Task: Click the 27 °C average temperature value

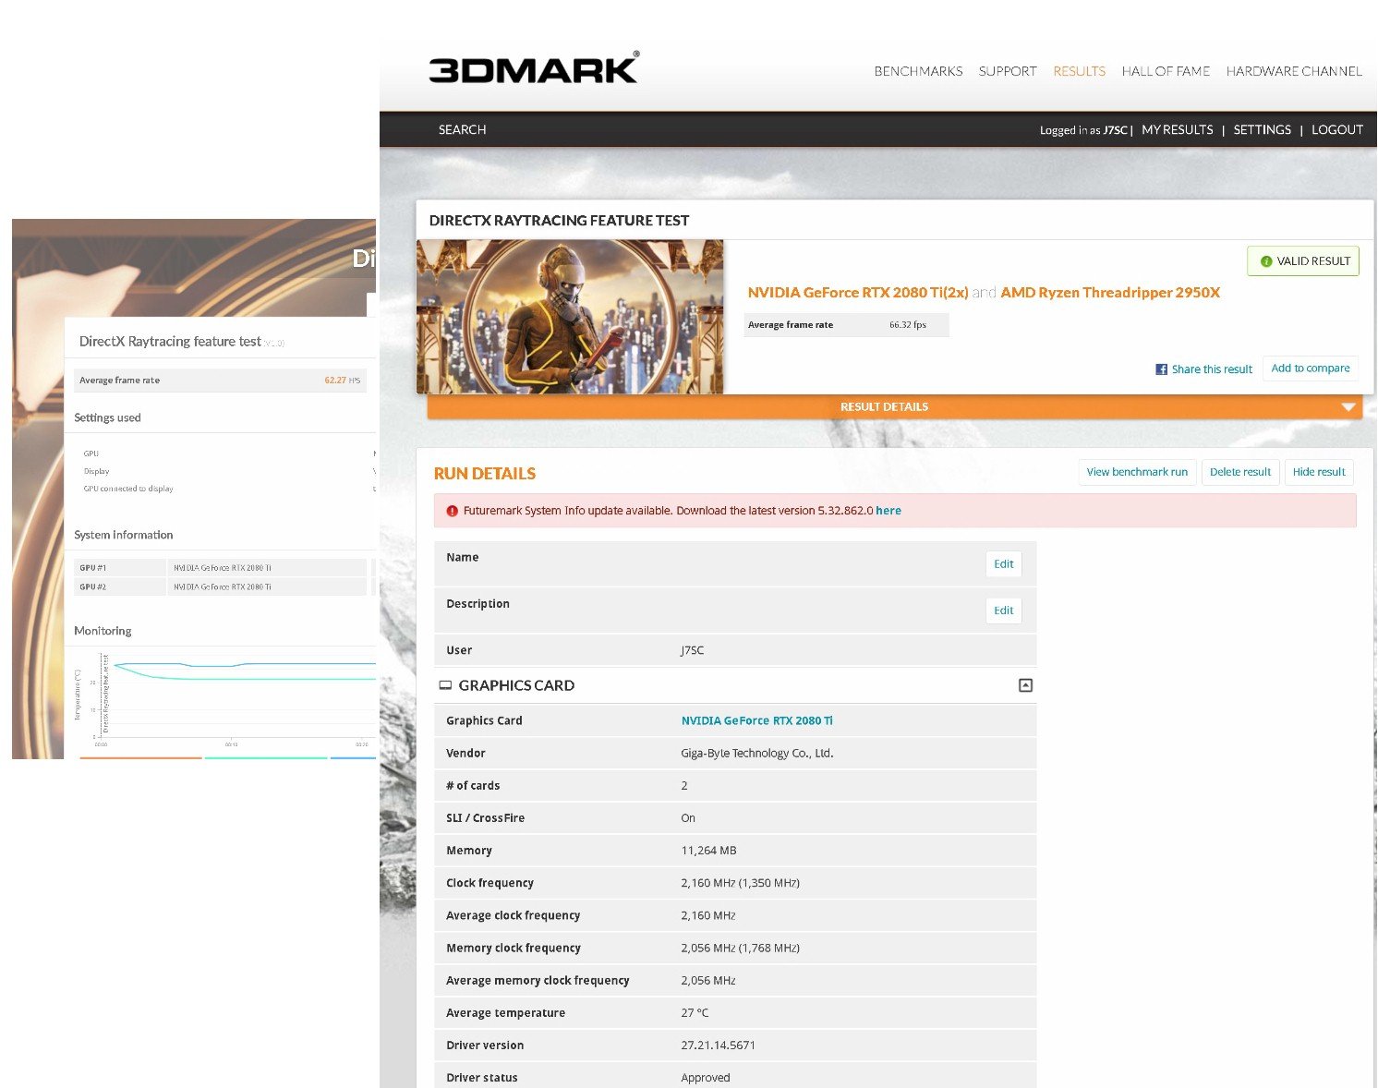Action: (695, 1013)
